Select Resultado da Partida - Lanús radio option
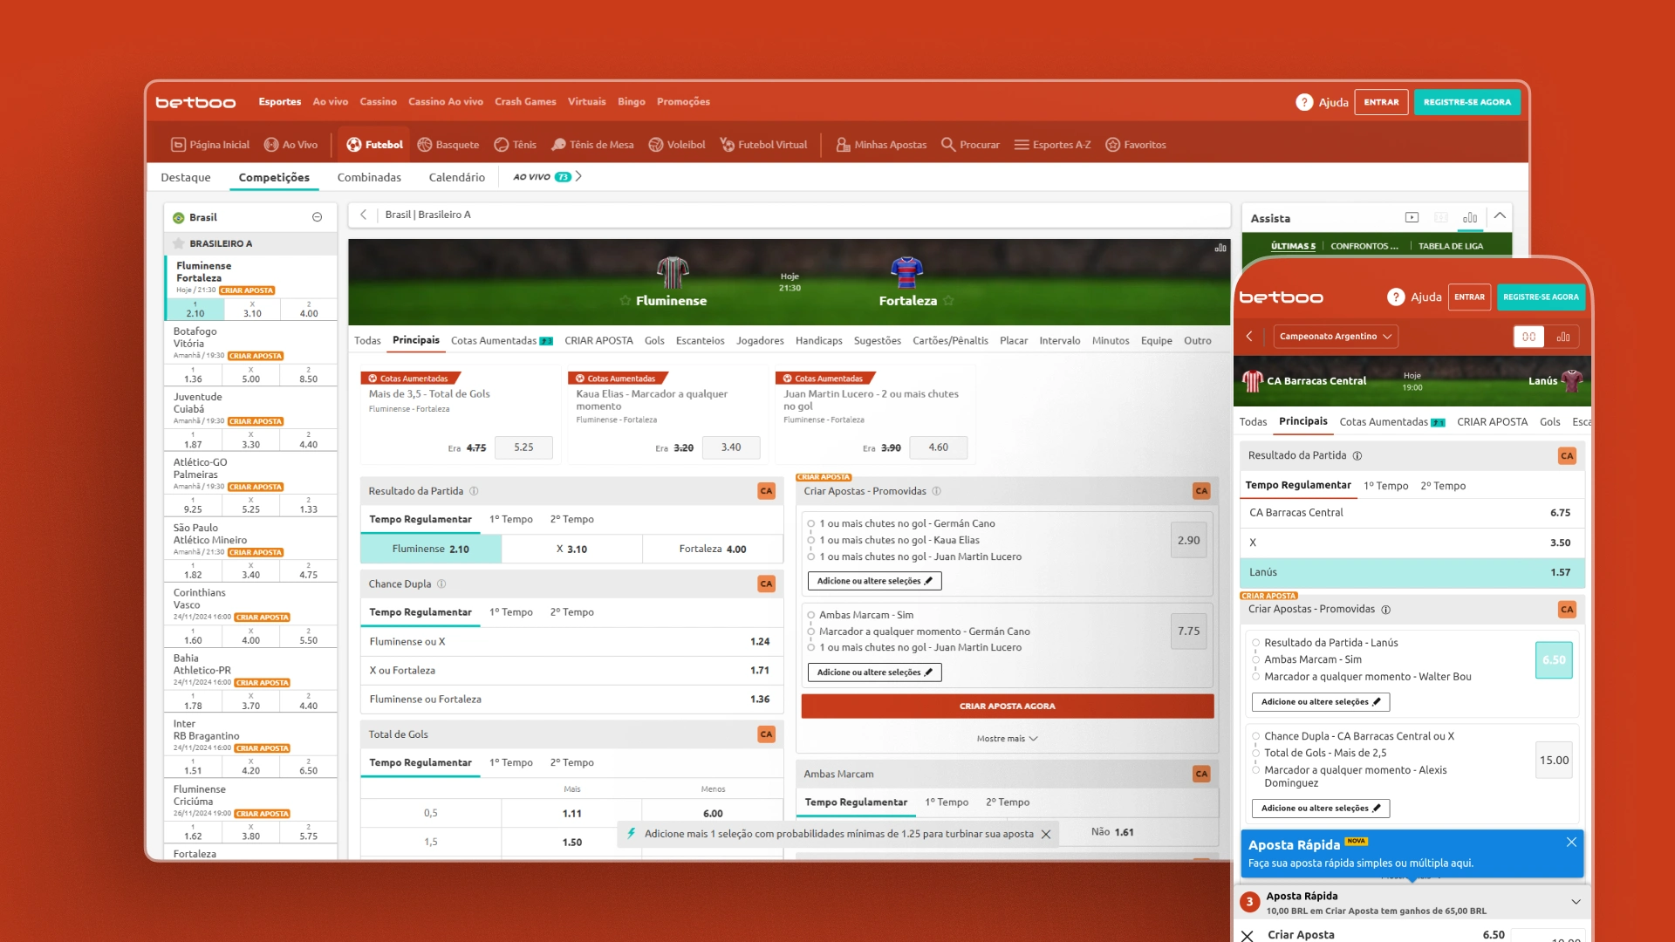1675x942 pixels. 1256,643
